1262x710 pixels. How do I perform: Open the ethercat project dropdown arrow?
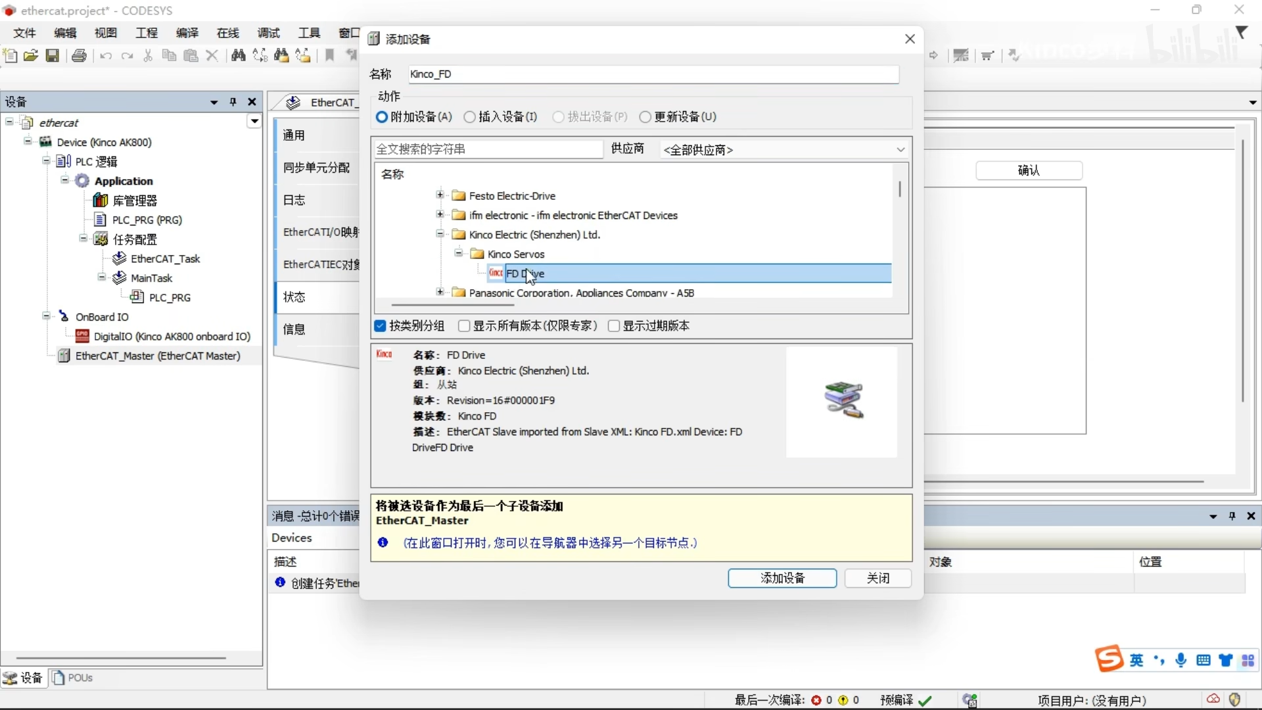pos(254,122)
